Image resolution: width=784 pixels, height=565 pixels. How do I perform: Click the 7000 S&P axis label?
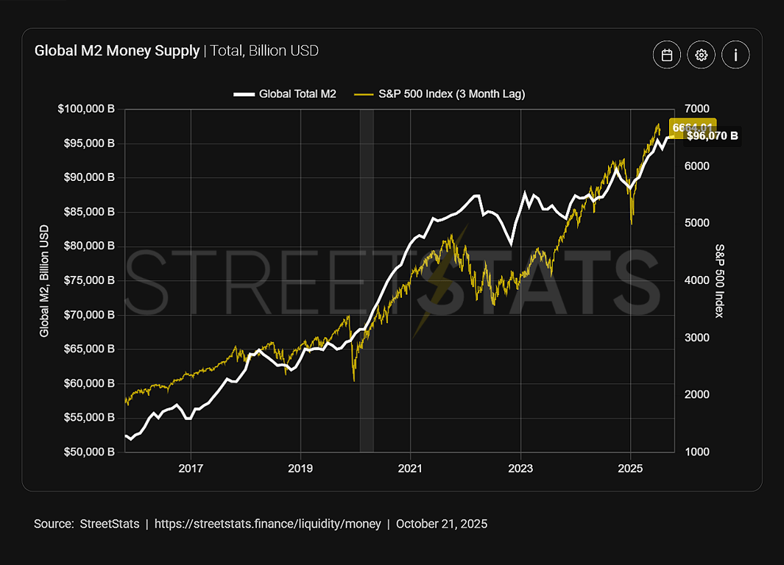tap(696, 108)
